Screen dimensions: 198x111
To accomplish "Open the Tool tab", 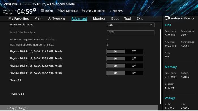I will (x=128, y=18).
